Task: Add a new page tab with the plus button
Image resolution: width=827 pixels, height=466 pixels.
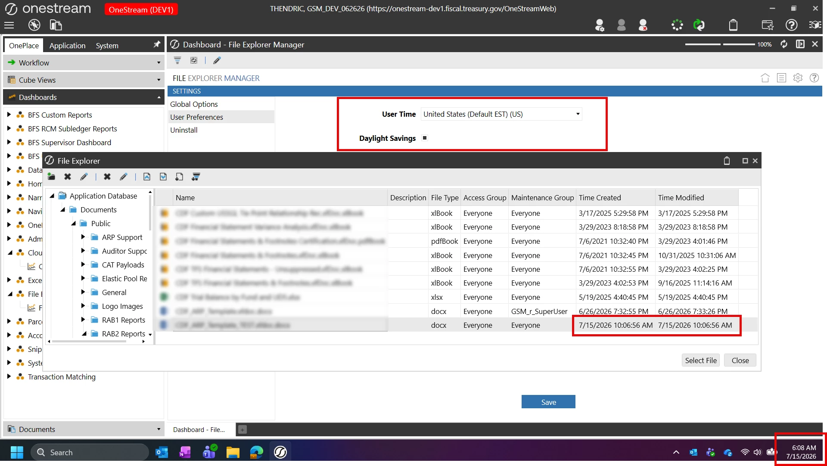Action: point(243,430)
